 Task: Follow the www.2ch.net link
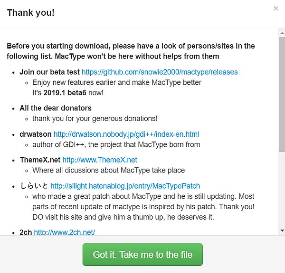point(65,233)
